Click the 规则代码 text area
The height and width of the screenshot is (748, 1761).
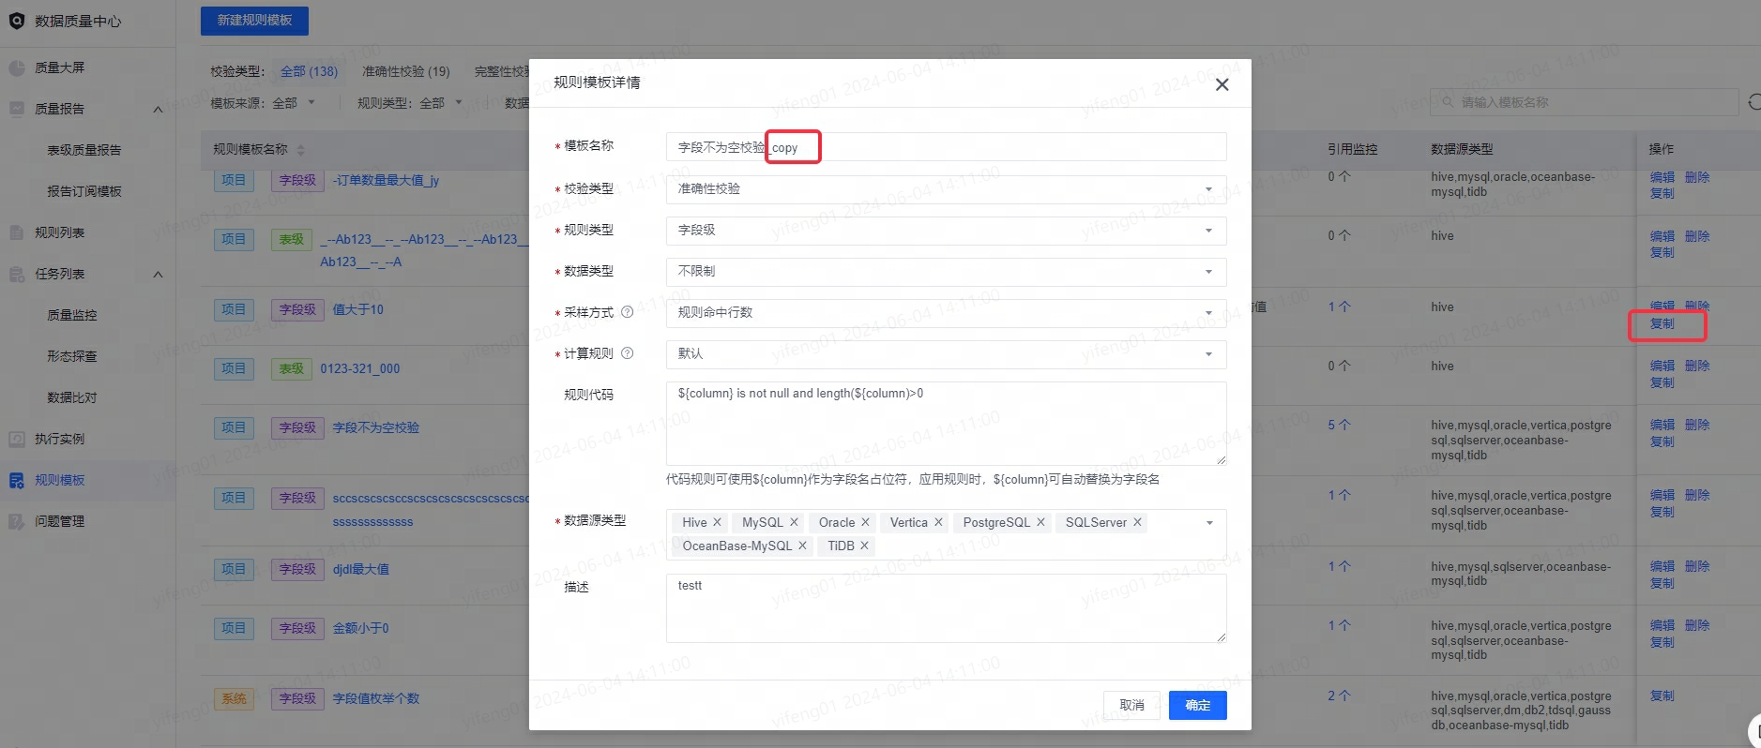pos(946,423)
